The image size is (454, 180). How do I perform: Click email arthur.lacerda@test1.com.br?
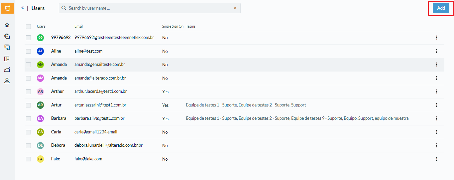click(x=101, y=91)
